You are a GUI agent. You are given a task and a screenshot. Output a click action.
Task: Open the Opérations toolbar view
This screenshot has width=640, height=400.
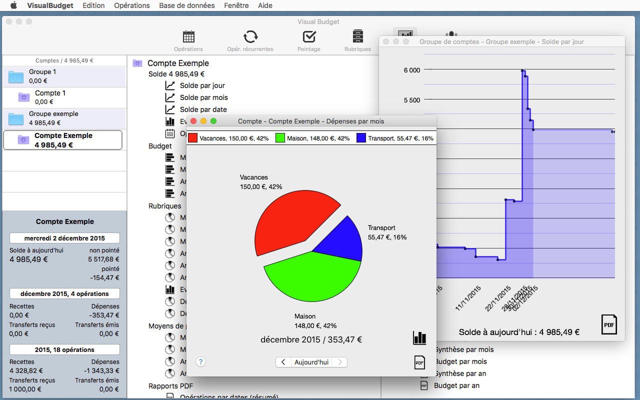coord(188,40)
